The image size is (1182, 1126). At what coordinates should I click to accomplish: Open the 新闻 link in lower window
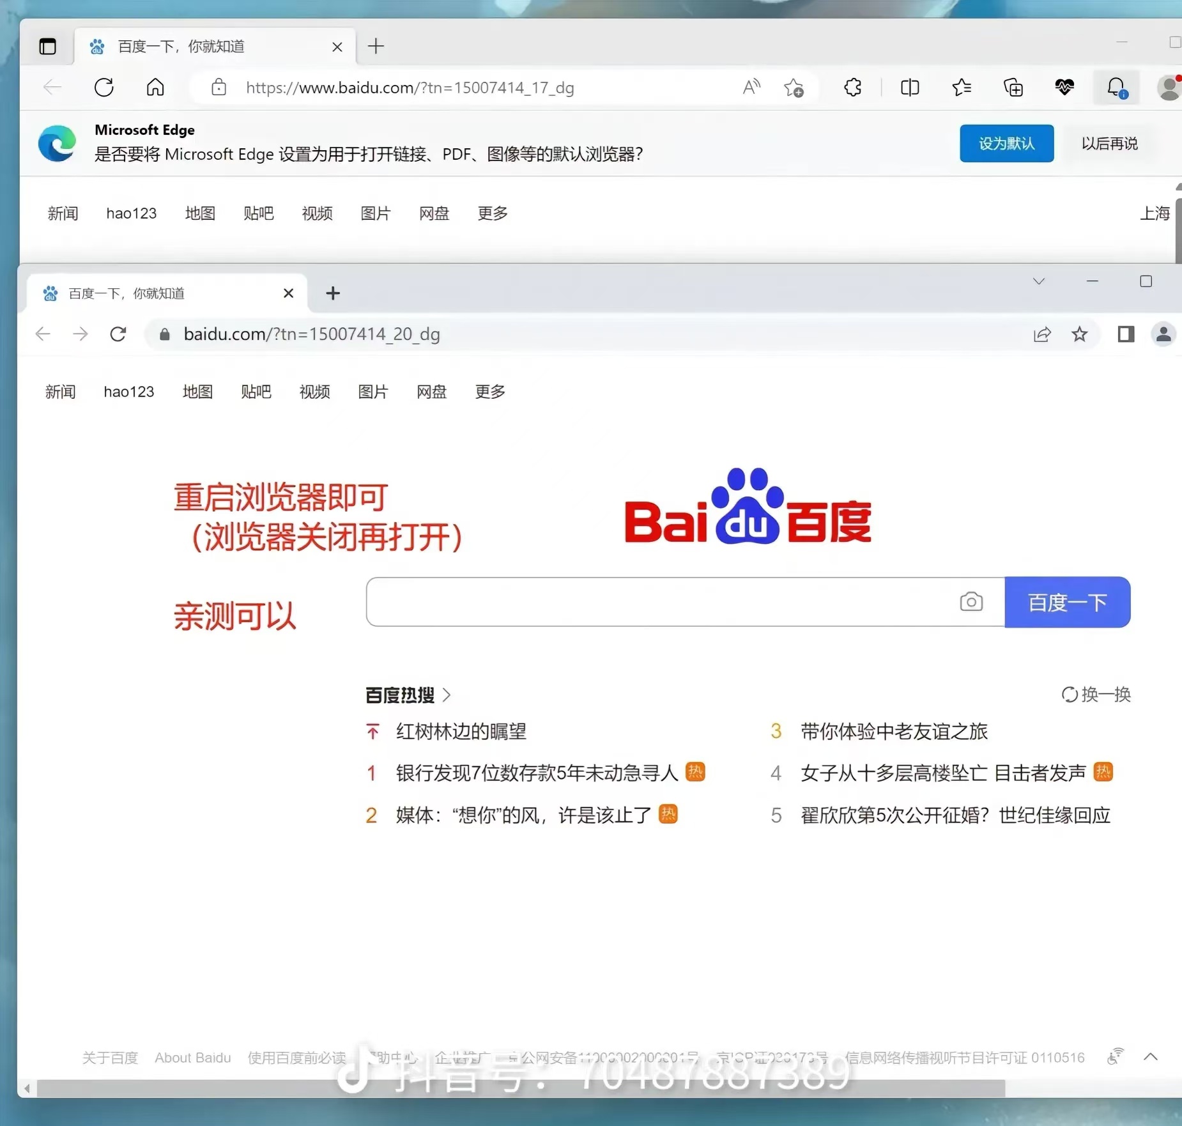pyautogui.click(x=61, y=391)
